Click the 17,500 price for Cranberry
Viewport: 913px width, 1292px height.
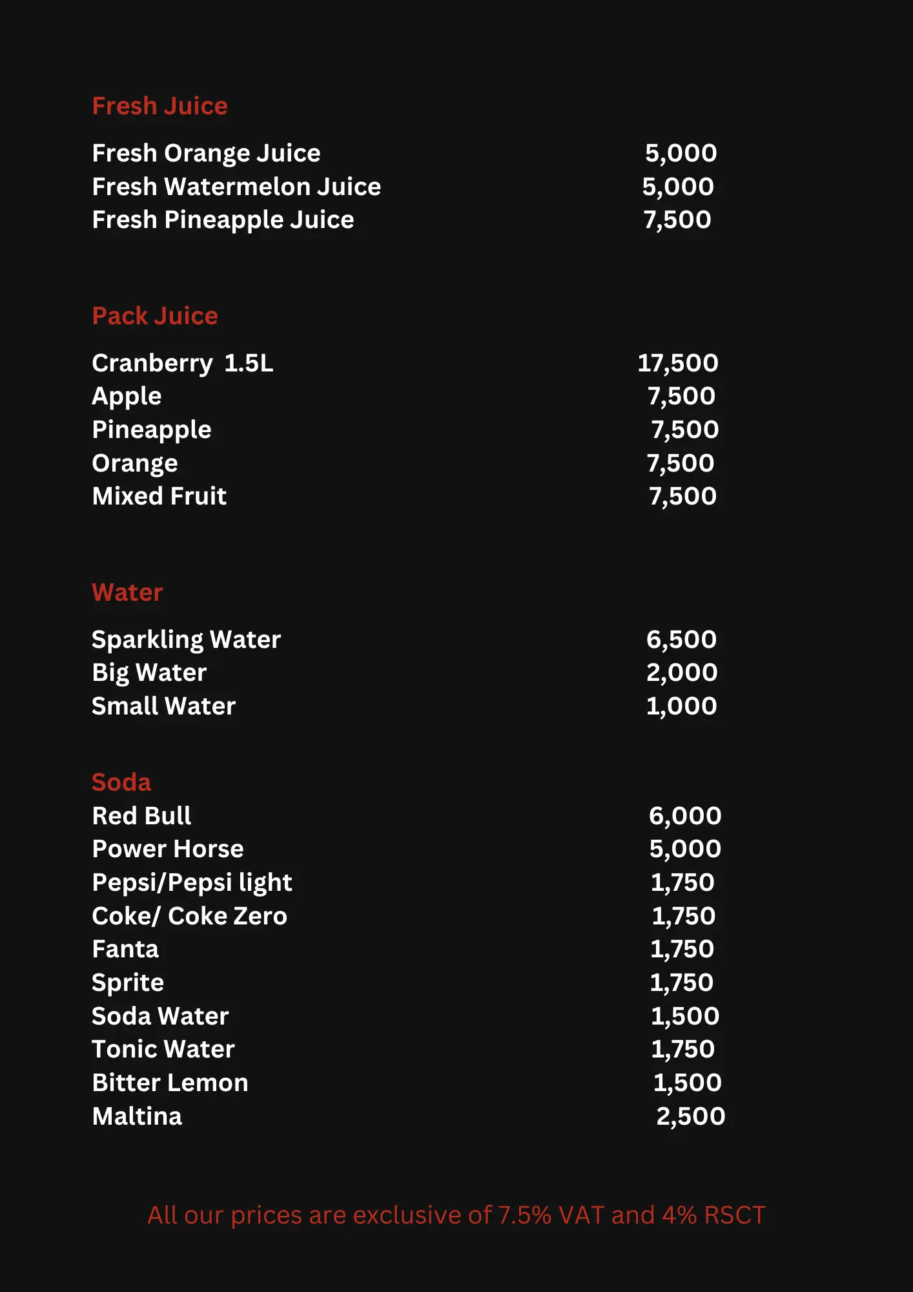pos(677,363)
